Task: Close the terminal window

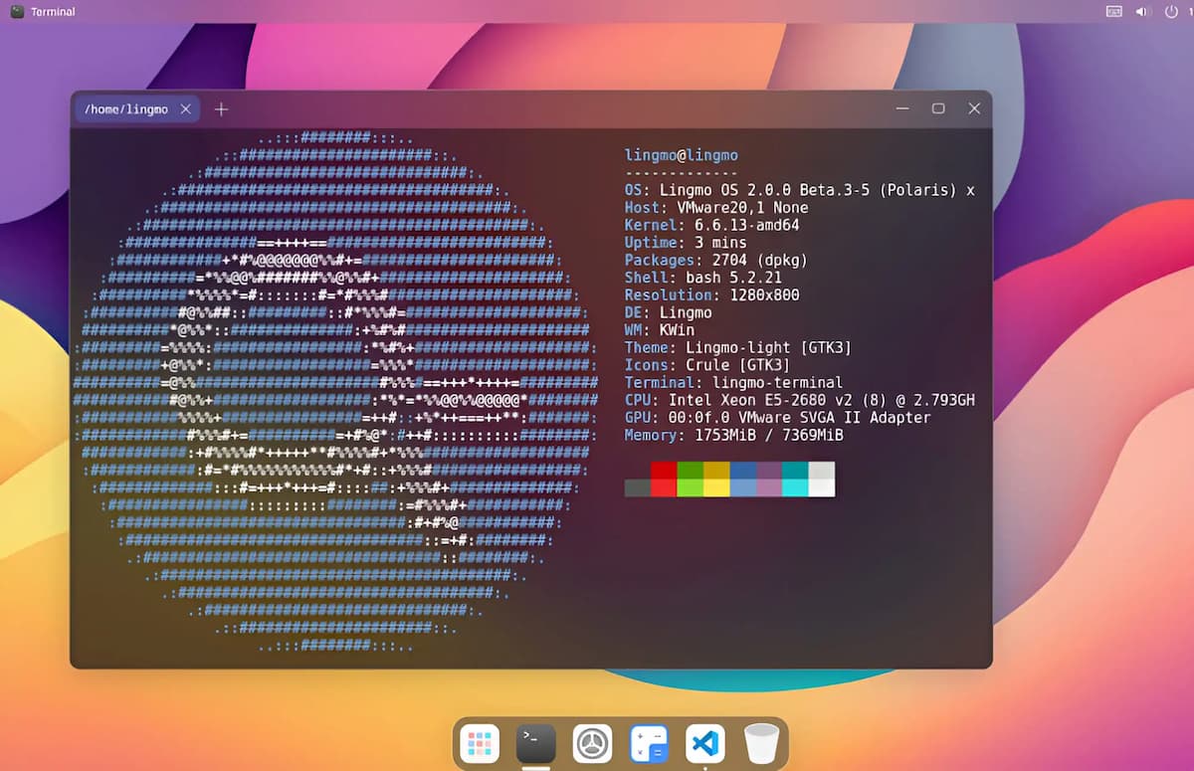Action: 974,108
